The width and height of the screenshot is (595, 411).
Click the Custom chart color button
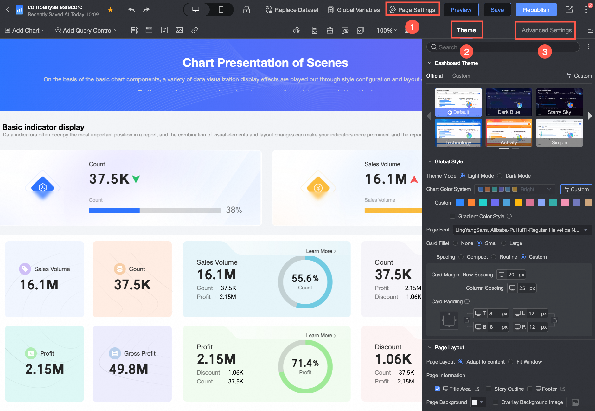pyautogui.click(x=576, y=189)
